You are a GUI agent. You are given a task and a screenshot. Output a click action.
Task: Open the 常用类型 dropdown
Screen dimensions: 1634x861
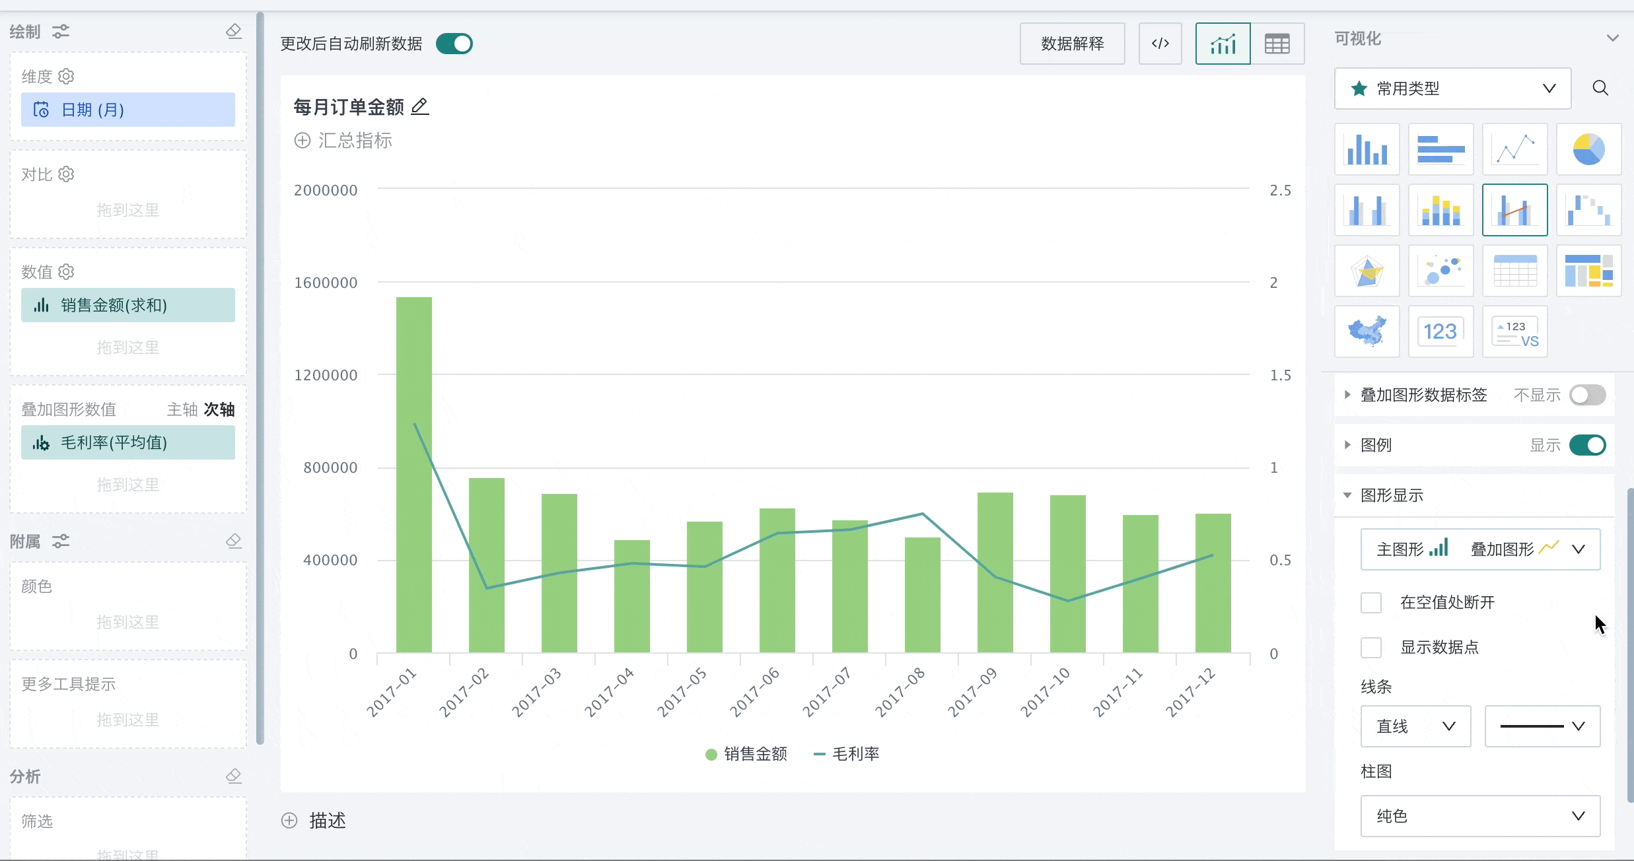pyautogui.click(x=1452, y=88)
